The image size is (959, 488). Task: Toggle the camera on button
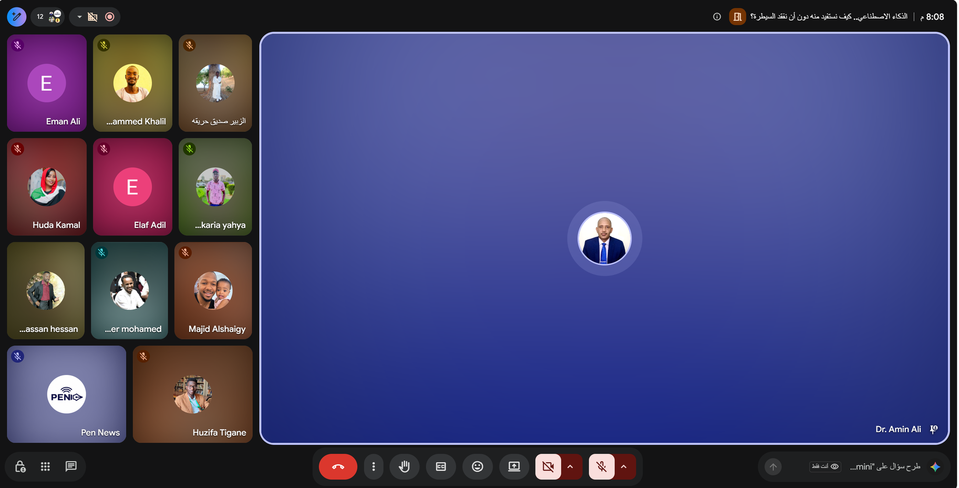(548, 466)
